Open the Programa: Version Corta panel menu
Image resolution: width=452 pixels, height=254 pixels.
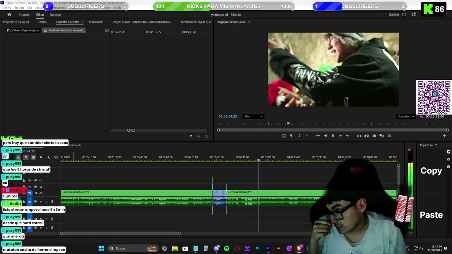tap(249, 22)
